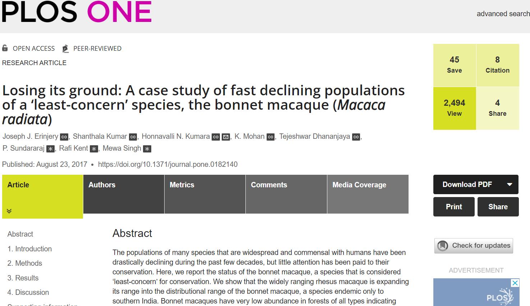Switch to the Metrics tab
The width and height of the screenshot is (530, 306).
pyautogui.click(x=205, y=194)
